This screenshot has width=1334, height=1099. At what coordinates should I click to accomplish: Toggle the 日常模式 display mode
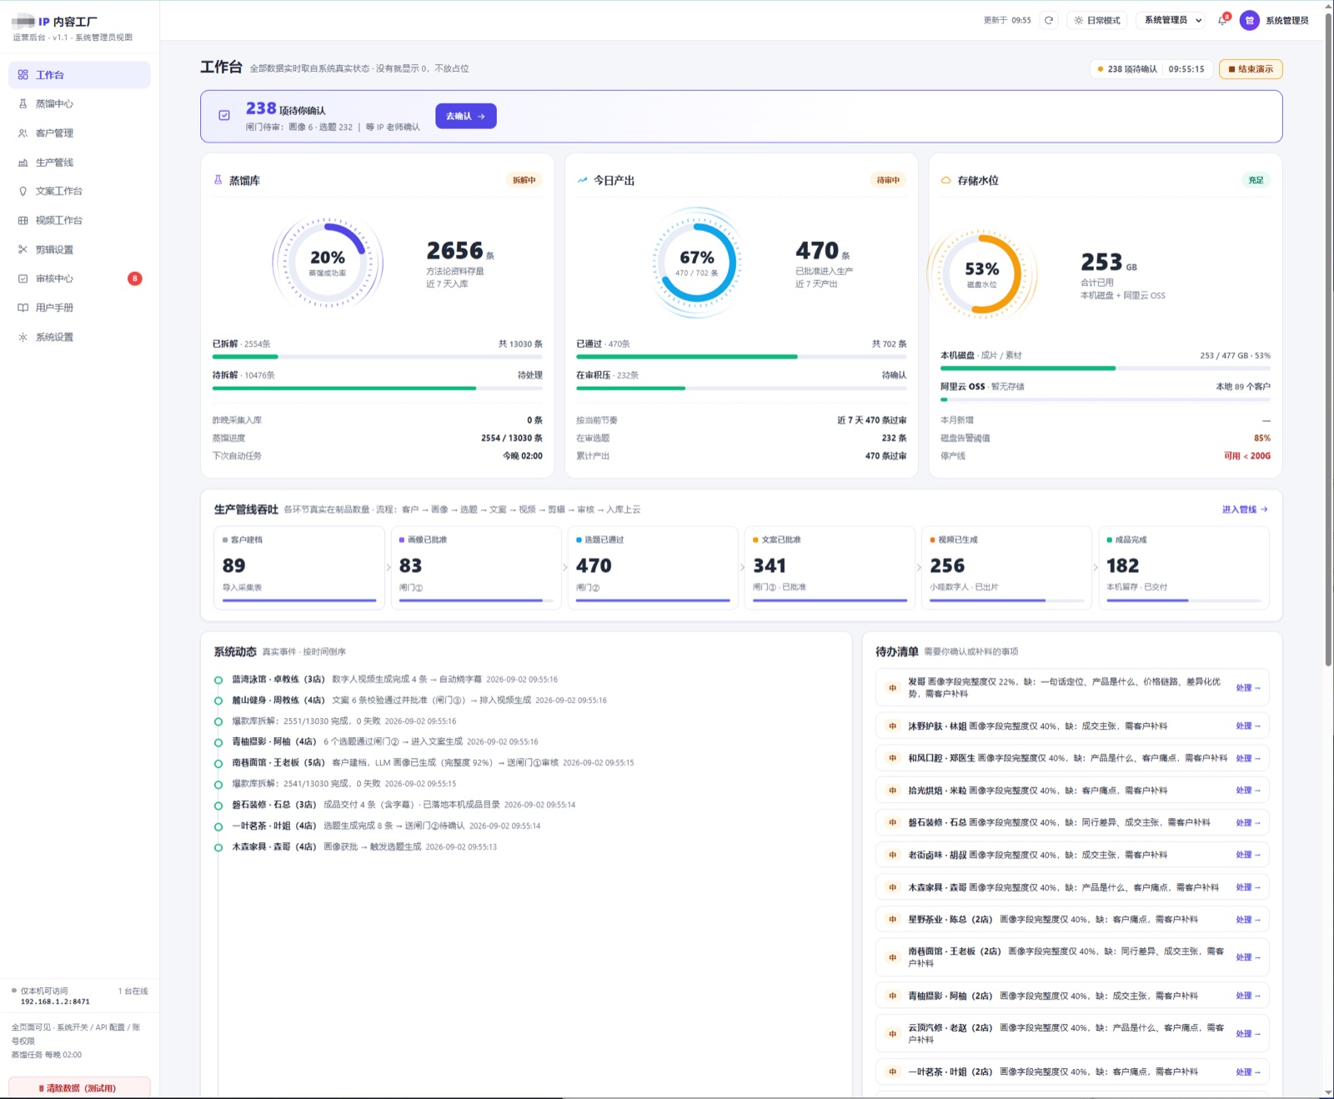coord(1097,20)
